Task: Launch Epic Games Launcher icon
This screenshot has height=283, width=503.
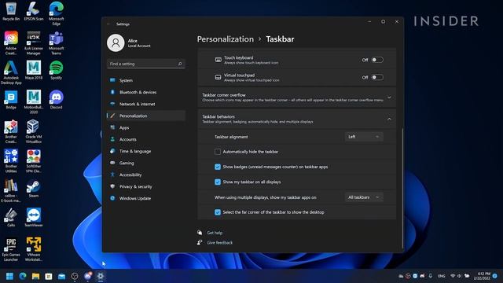Action: [11, 250]
